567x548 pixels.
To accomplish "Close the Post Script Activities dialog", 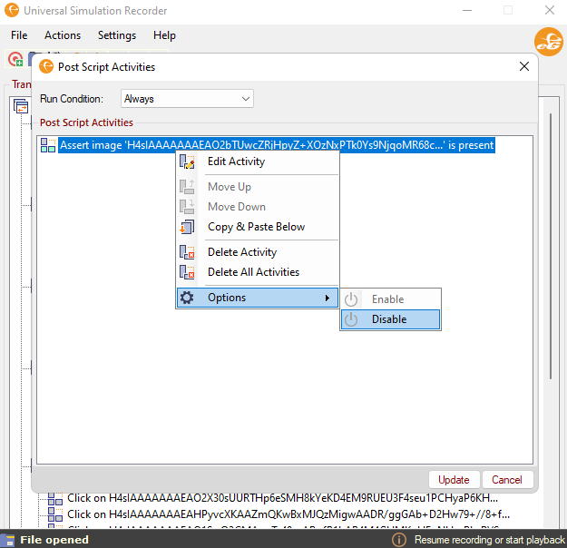I will (x=523, y=66).
